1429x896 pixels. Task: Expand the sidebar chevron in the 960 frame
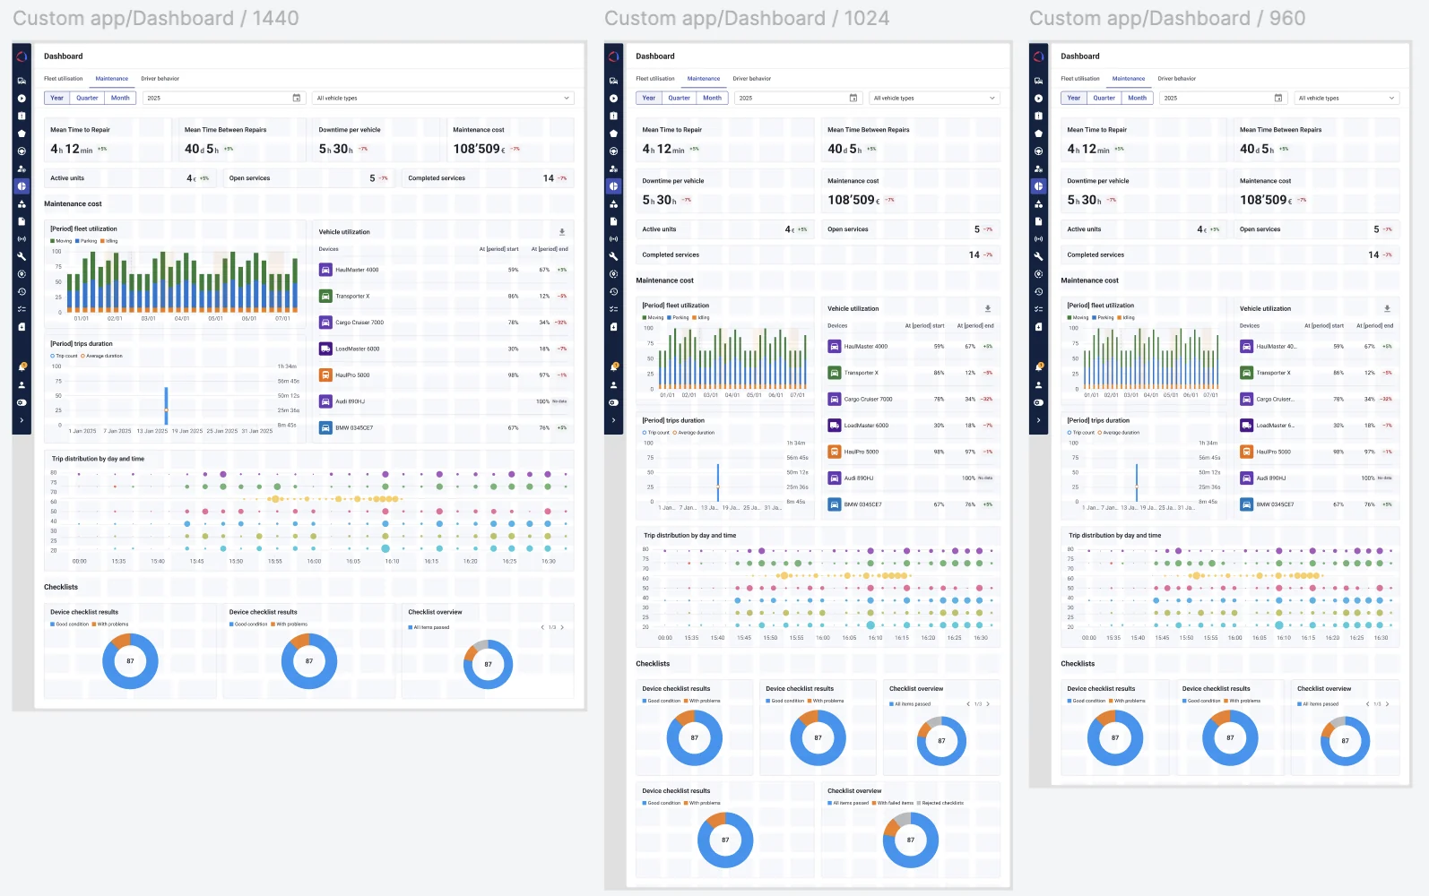coord(1038,420)
